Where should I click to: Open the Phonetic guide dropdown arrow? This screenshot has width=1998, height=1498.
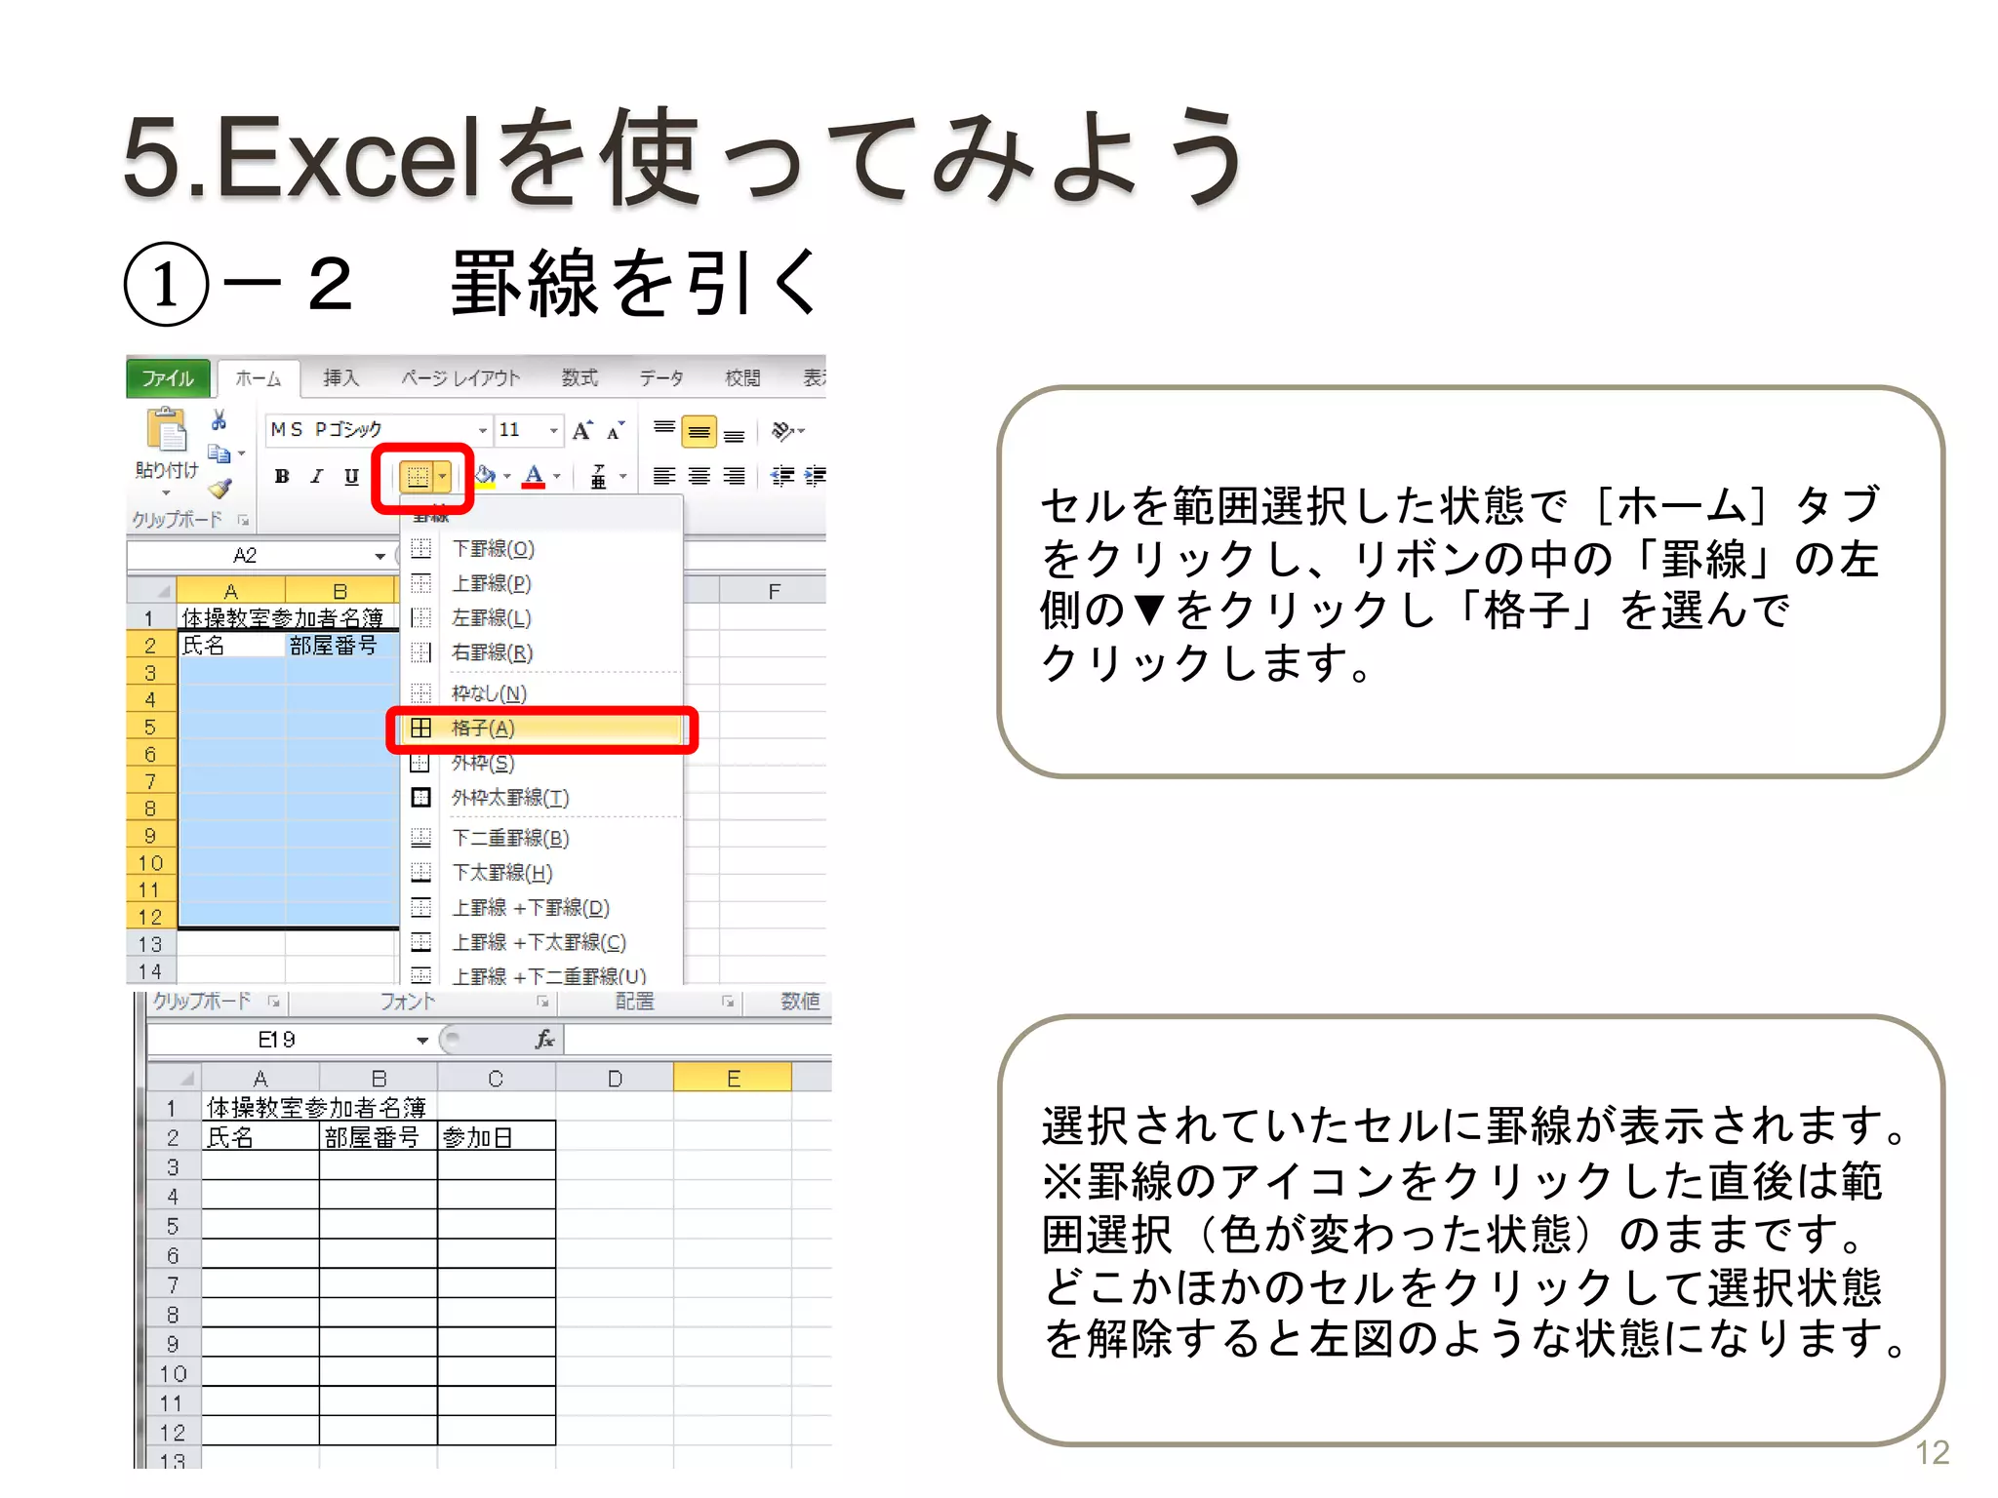[622, 477]
